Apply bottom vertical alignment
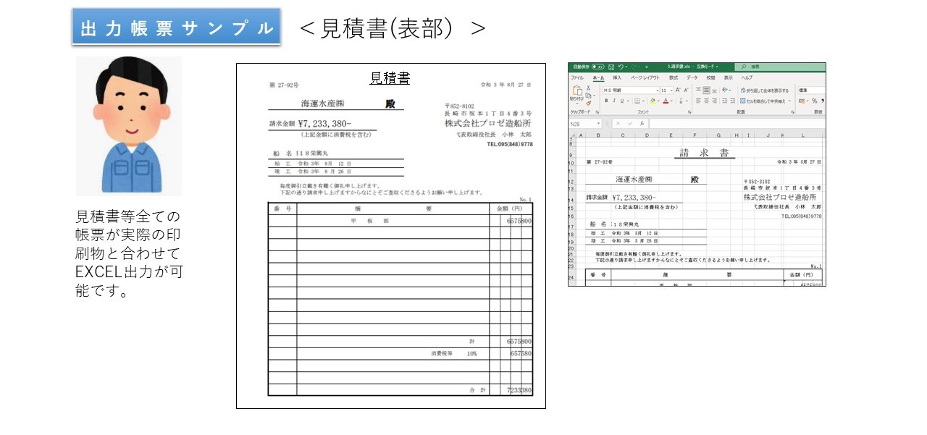The width and height of the screenshot is (927, 435). [715, 90]
